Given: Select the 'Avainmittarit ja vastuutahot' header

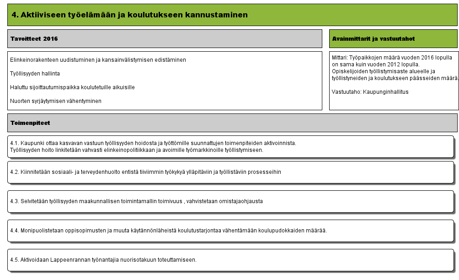Looking at the screenshot, I should pos(393,39).
